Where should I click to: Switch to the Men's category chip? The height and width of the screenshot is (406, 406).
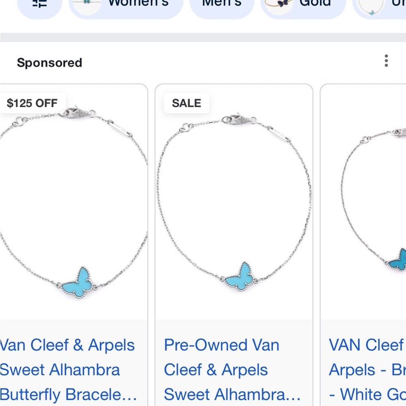[x=222, y=4]
